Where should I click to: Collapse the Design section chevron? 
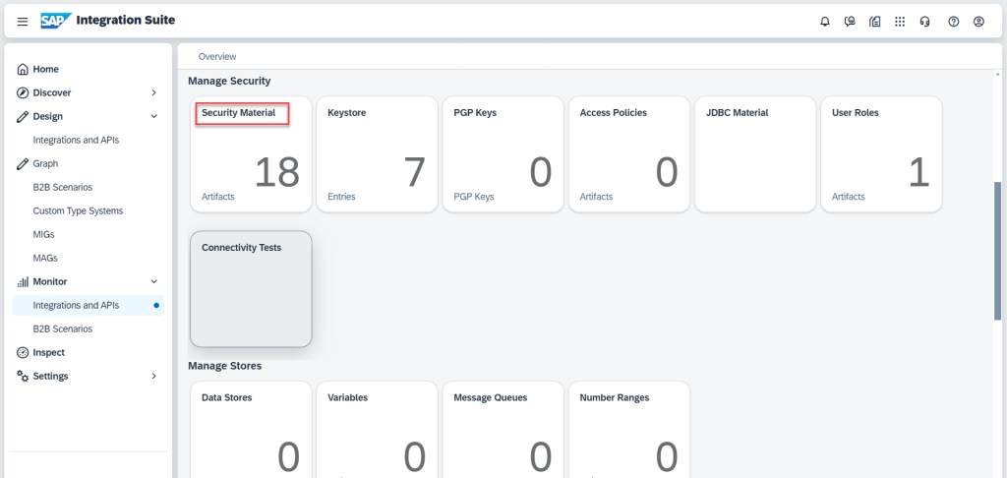click(x=153, y=116)
